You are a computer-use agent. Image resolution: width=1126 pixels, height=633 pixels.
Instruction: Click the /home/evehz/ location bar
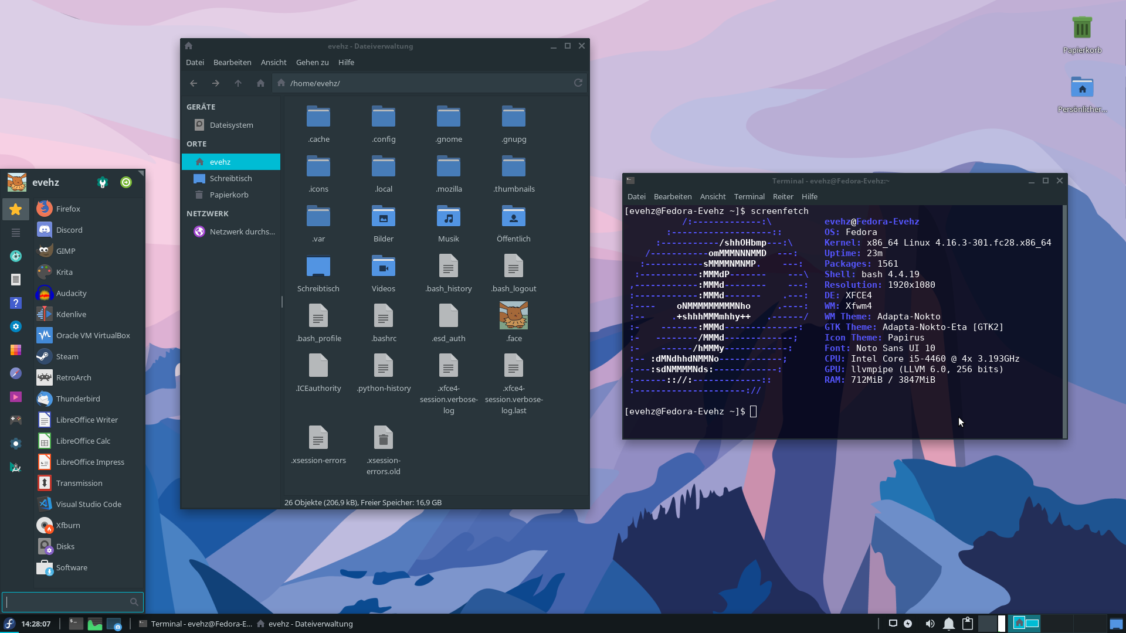(x=430, y=83)
